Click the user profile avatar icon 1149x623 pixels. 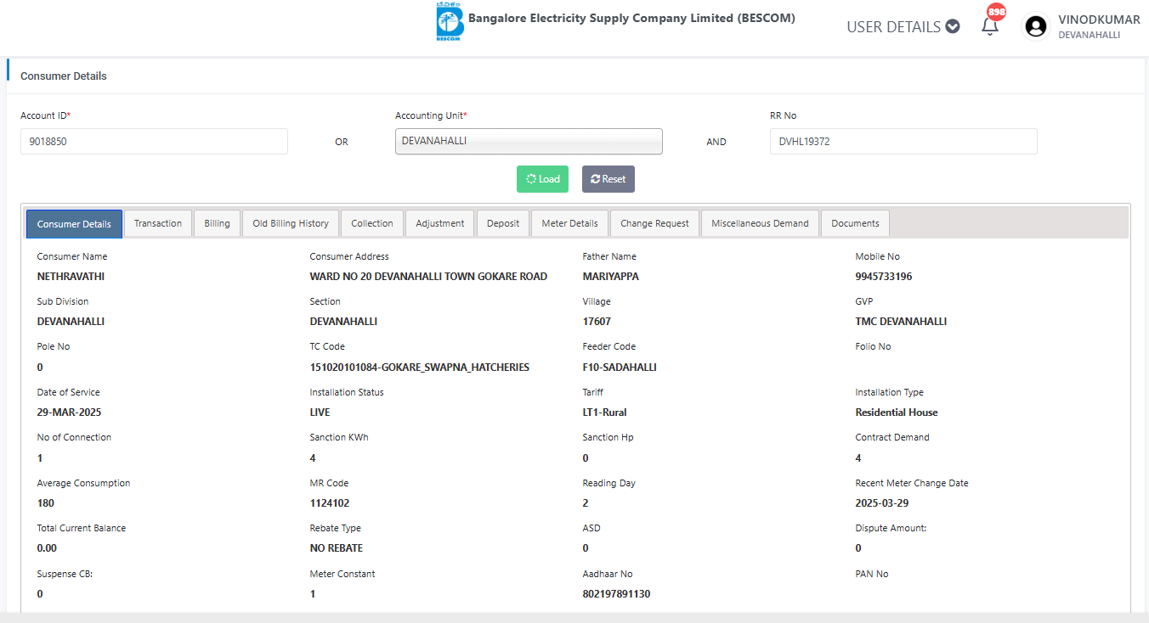click(x=1036, y=26)
